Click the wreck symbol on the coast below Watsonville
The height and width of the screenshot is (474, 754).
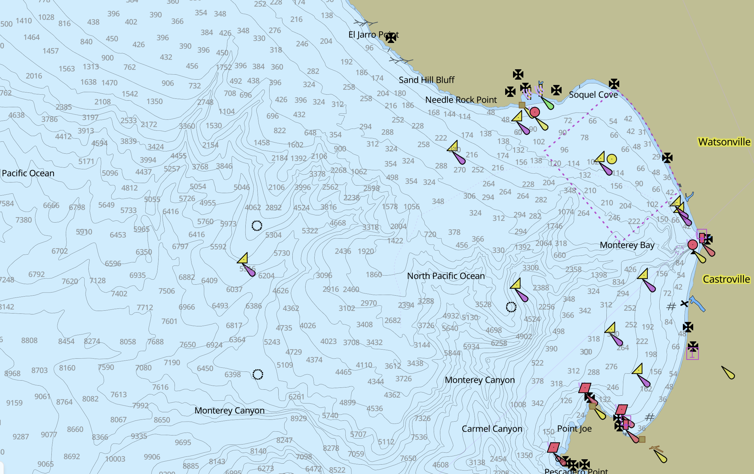pyautogui.click(x=667, y=158)
